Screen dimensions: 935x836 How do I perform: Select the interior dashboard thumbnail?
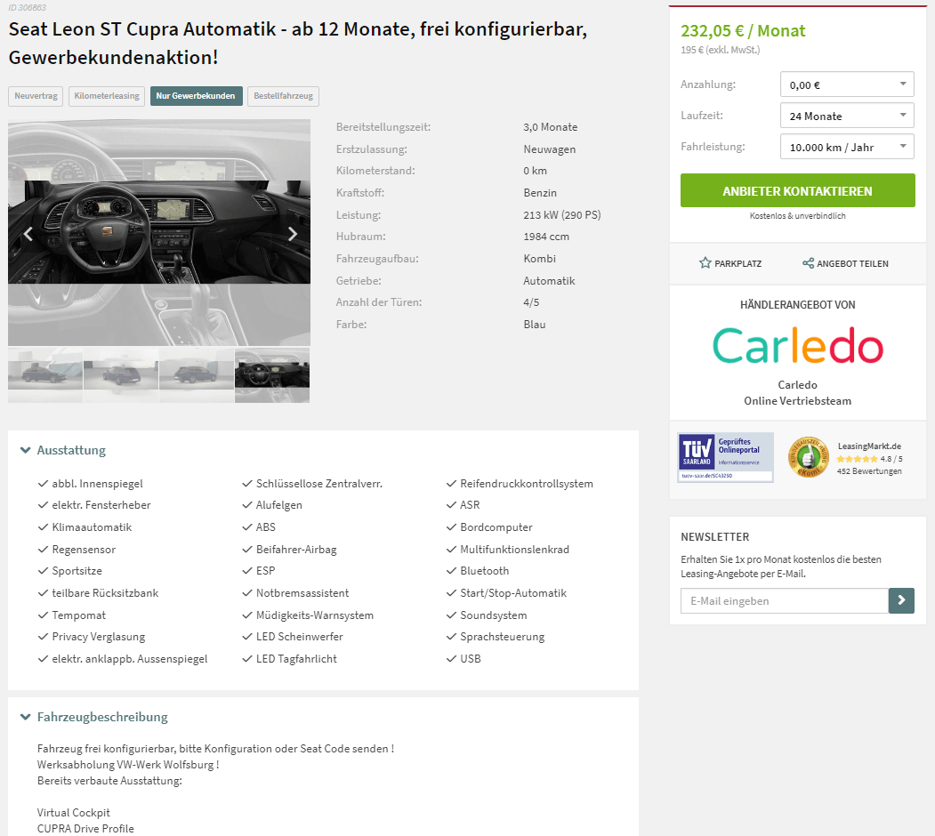[x=272, y=375]
